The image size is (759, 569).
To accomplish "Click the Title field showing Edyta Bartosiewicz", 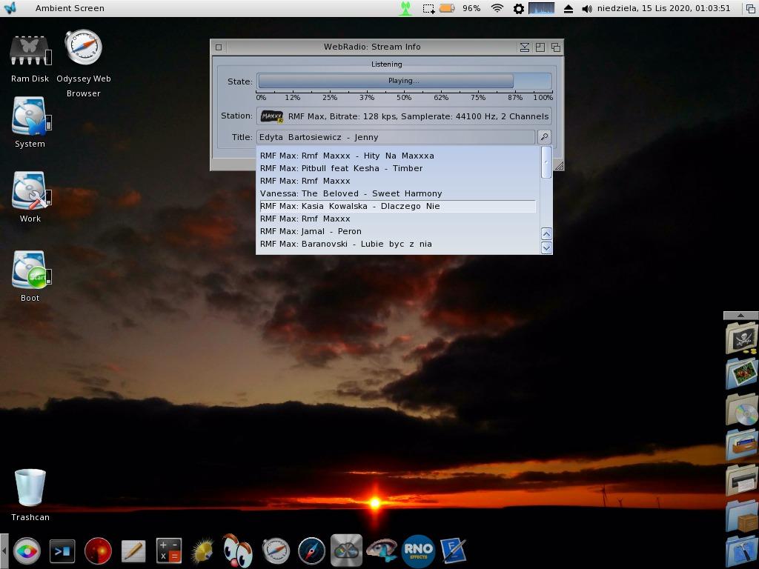I will click(x=396, y=137).
